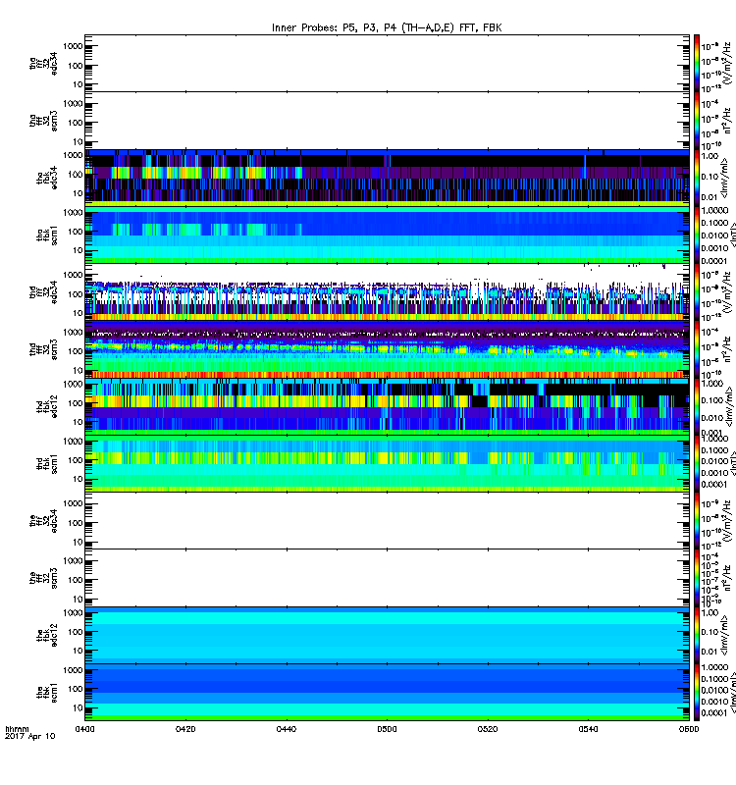The image size is (736, 785).
Task: Click the color bar beside thd fff scm3 panel
Action: [697, 349]
